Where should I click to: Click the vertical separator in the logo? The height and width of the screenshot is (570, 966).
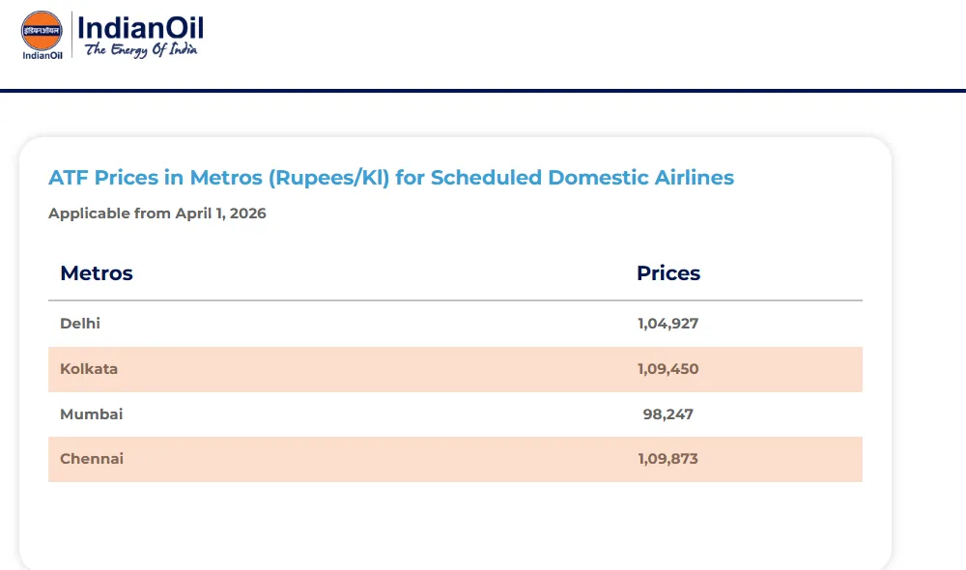71,35
